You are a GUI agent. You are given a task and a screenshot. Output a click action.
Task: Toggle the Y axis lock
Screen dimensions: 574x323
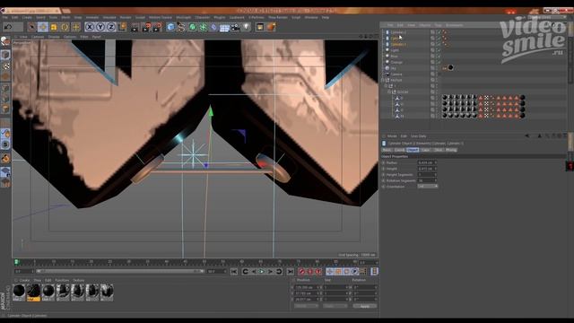100,27
